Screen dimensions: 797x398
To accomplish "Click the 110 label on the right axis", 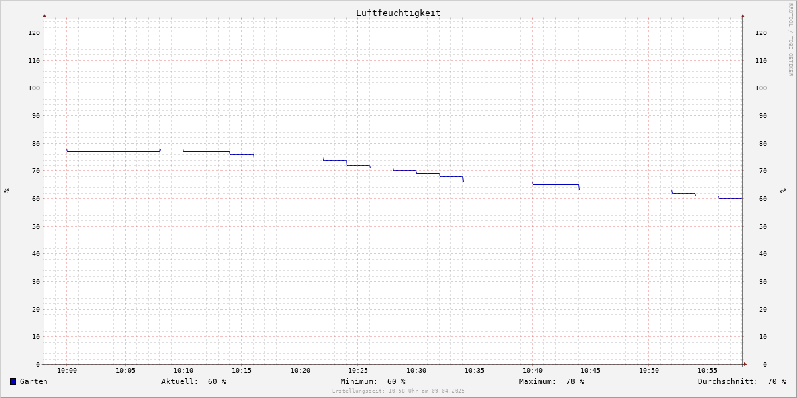I will [x=761, y=60].
